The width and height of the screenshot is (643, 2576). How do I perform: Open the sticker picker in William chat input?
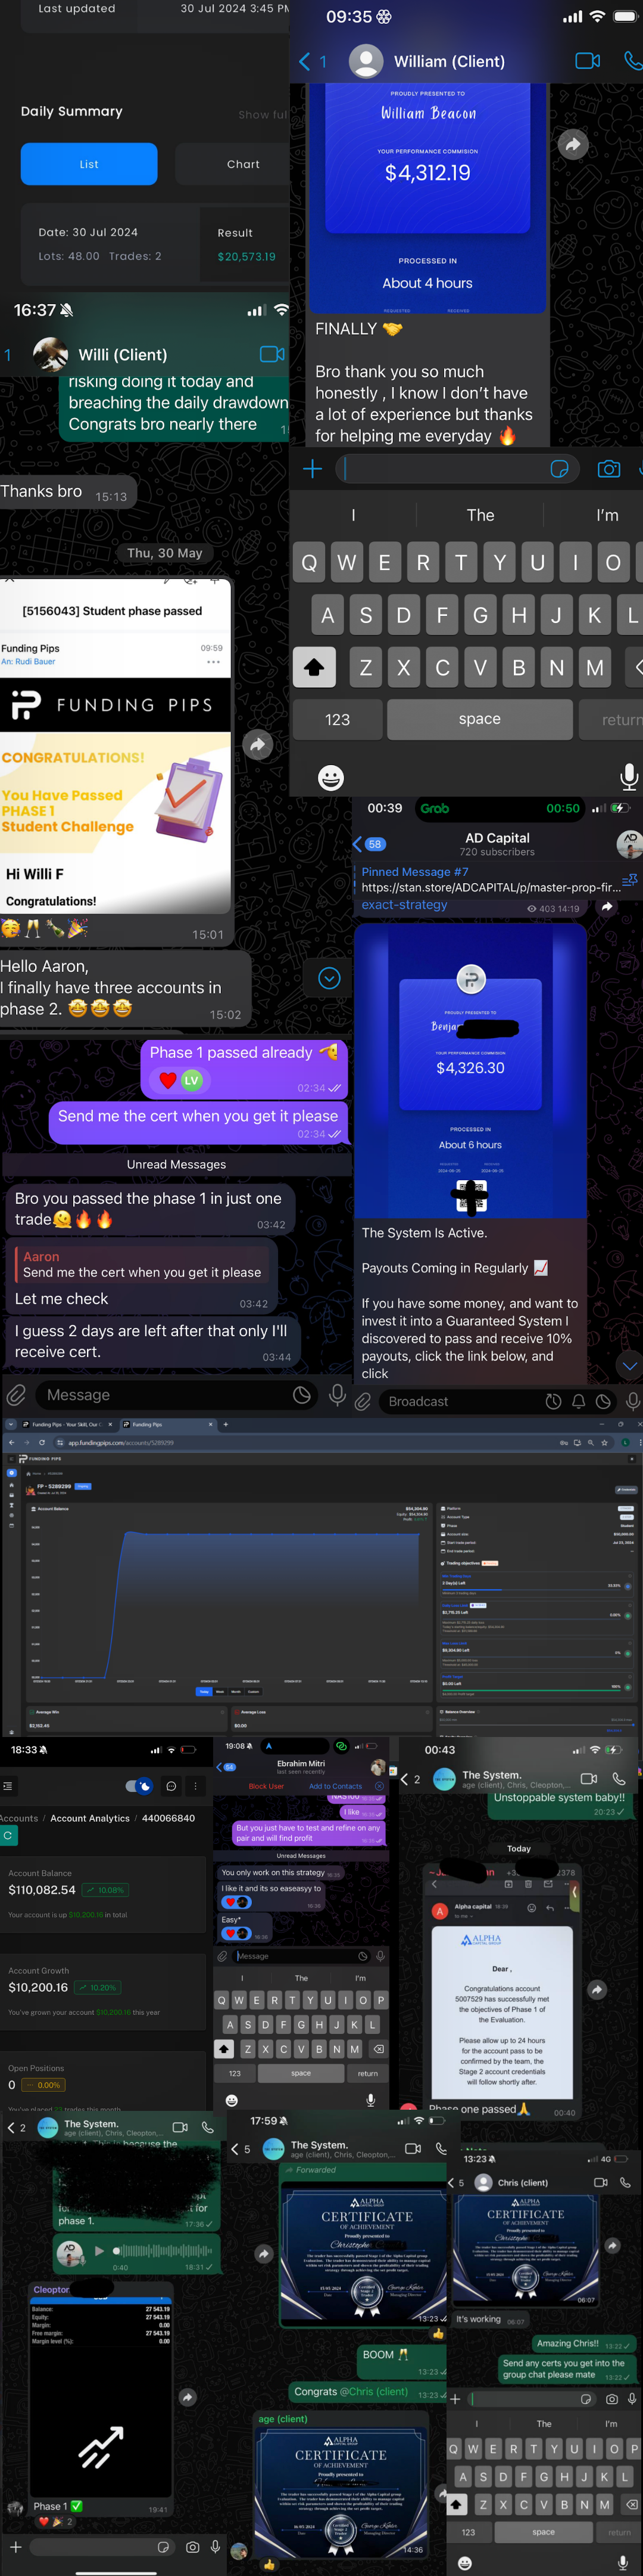(560, 469)
